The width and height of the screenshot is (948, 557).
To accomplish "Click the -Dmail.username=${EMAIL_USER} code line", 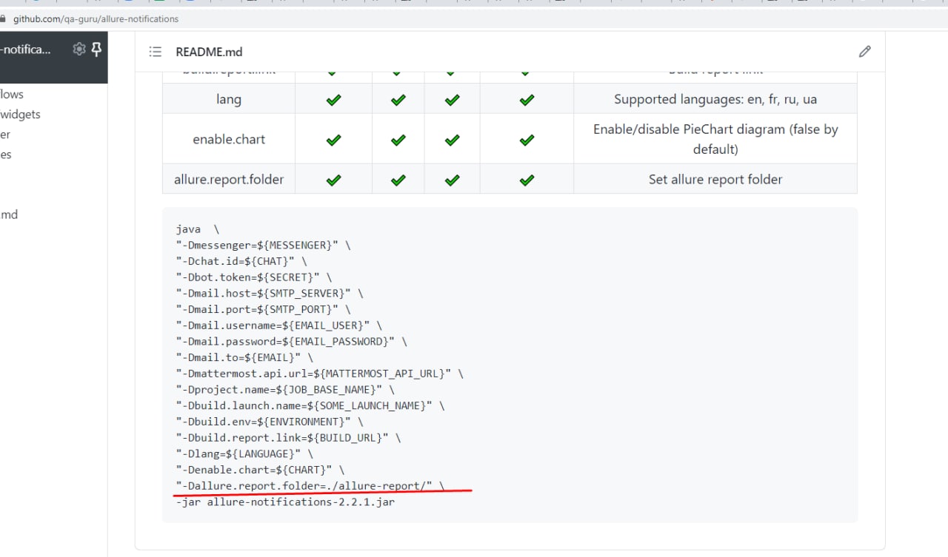I will pos(278,325).
